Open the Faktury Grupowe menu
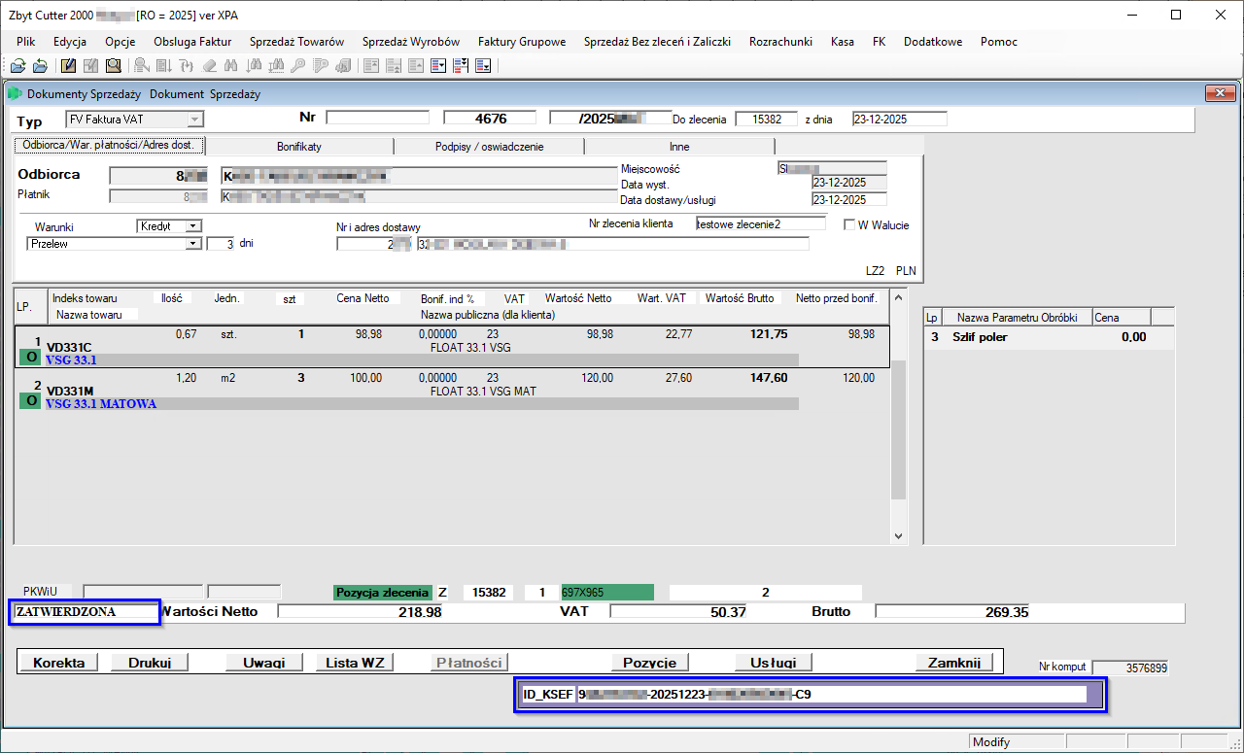Image resolution: width=1244 pixels, height=753 pixels. tap(522, 42)
